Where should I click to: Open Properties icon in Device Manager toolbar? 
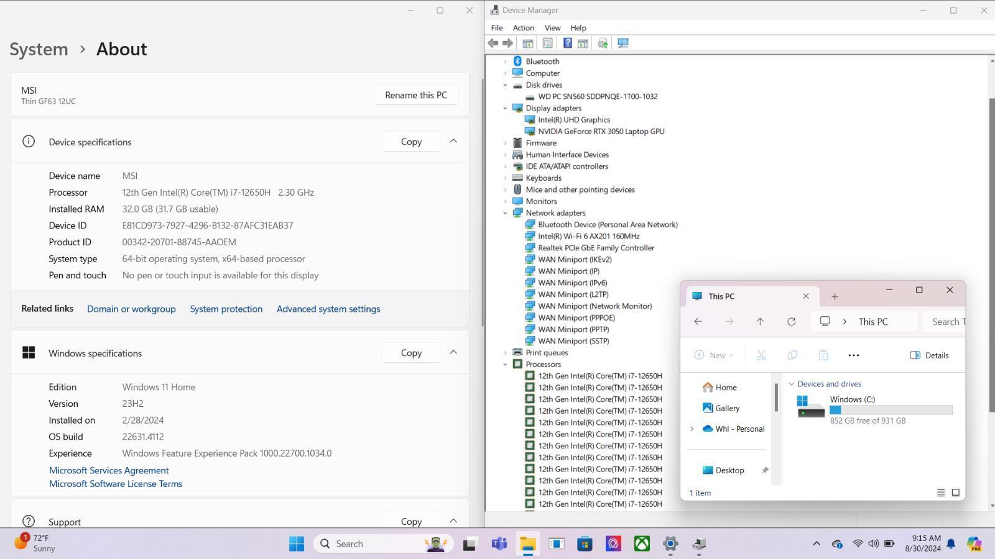(x=547, y=43)
